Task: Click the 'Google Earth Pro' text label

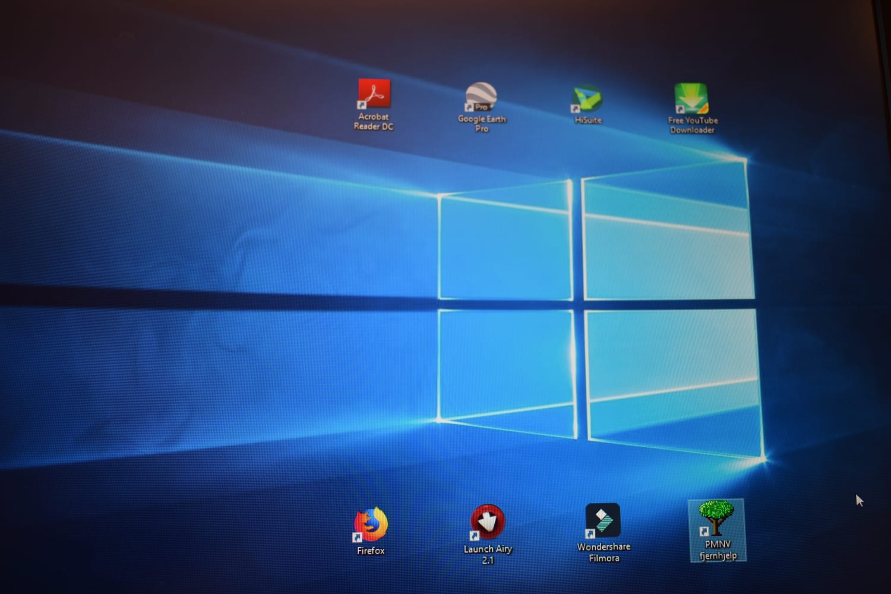Action: tap(482, 124)
